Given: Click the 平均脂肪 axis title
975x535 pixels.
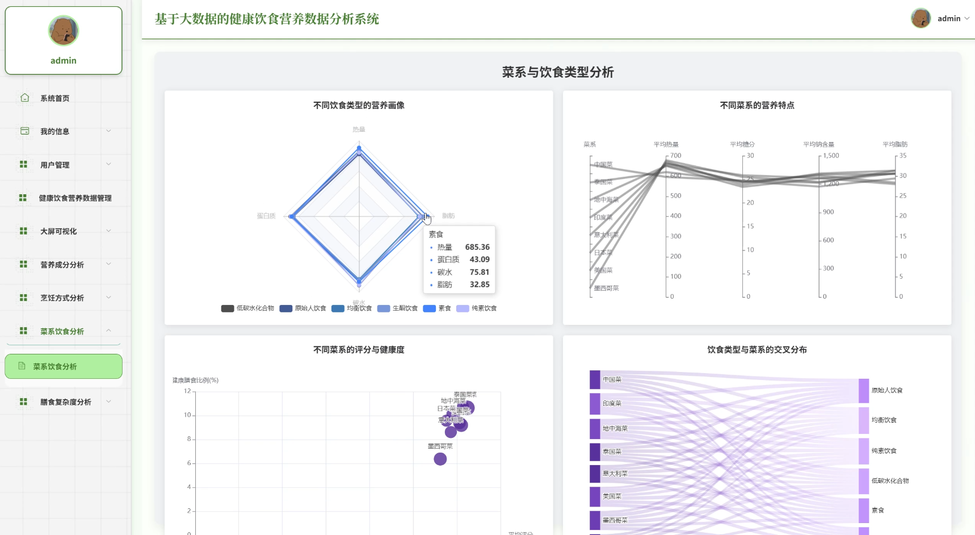Looking at the screenshot, I should click(895, 144).
